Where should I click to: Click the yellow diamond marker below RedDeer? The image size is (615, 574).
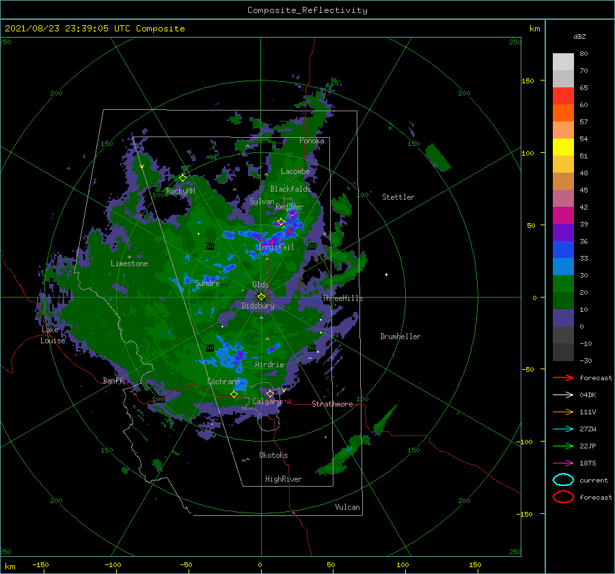point(282,222)
